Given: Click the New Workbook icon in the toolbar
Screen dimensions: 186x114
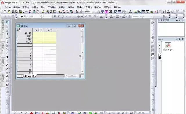Looking at the screenshot, I should point(13,12).
